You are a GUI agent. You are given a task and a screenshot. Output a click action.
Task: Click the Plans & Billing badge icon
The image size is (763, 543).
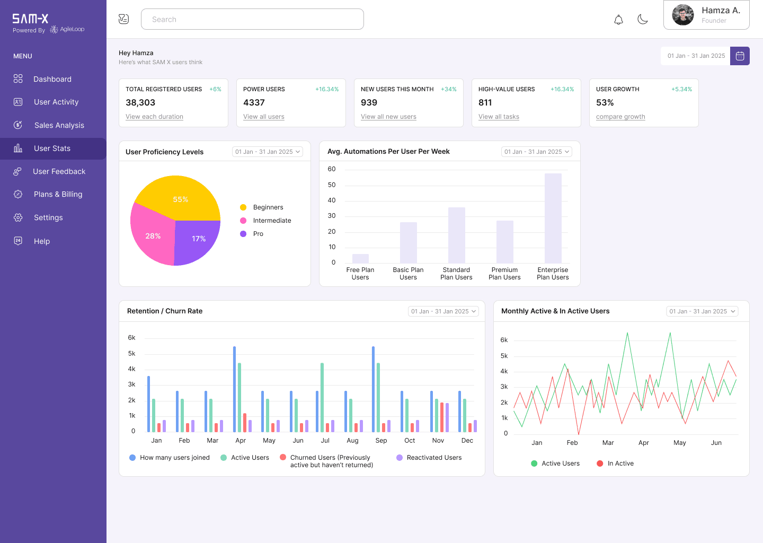pos(18,194)
